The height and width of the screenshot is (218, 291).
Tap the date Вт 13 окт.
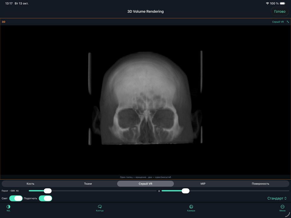tap(22, 3)
